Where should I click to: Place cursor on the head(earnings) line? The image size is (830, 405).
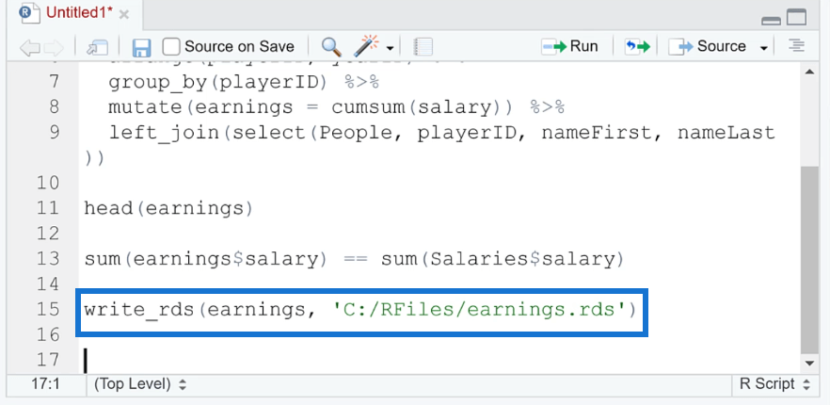[x=168, y=208]
